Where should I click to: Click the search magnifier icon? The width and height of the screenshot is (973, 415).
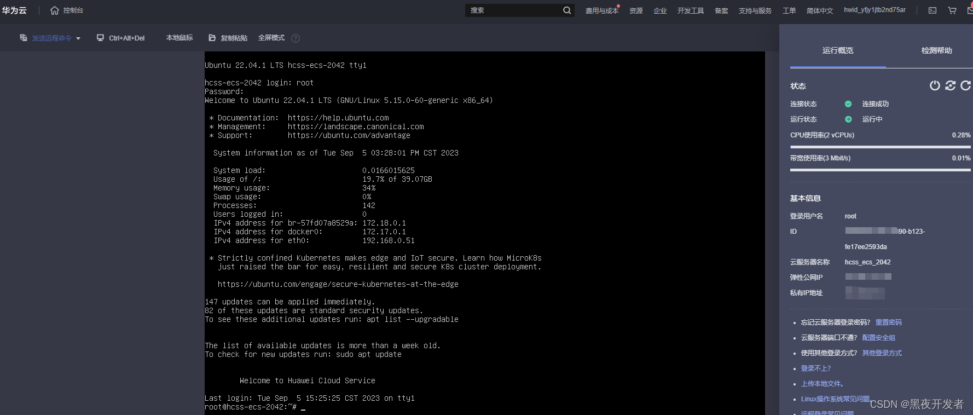567,10
